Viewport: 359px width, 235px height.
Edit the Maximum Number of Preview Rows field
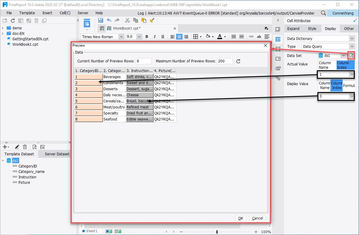coord(225,61)
